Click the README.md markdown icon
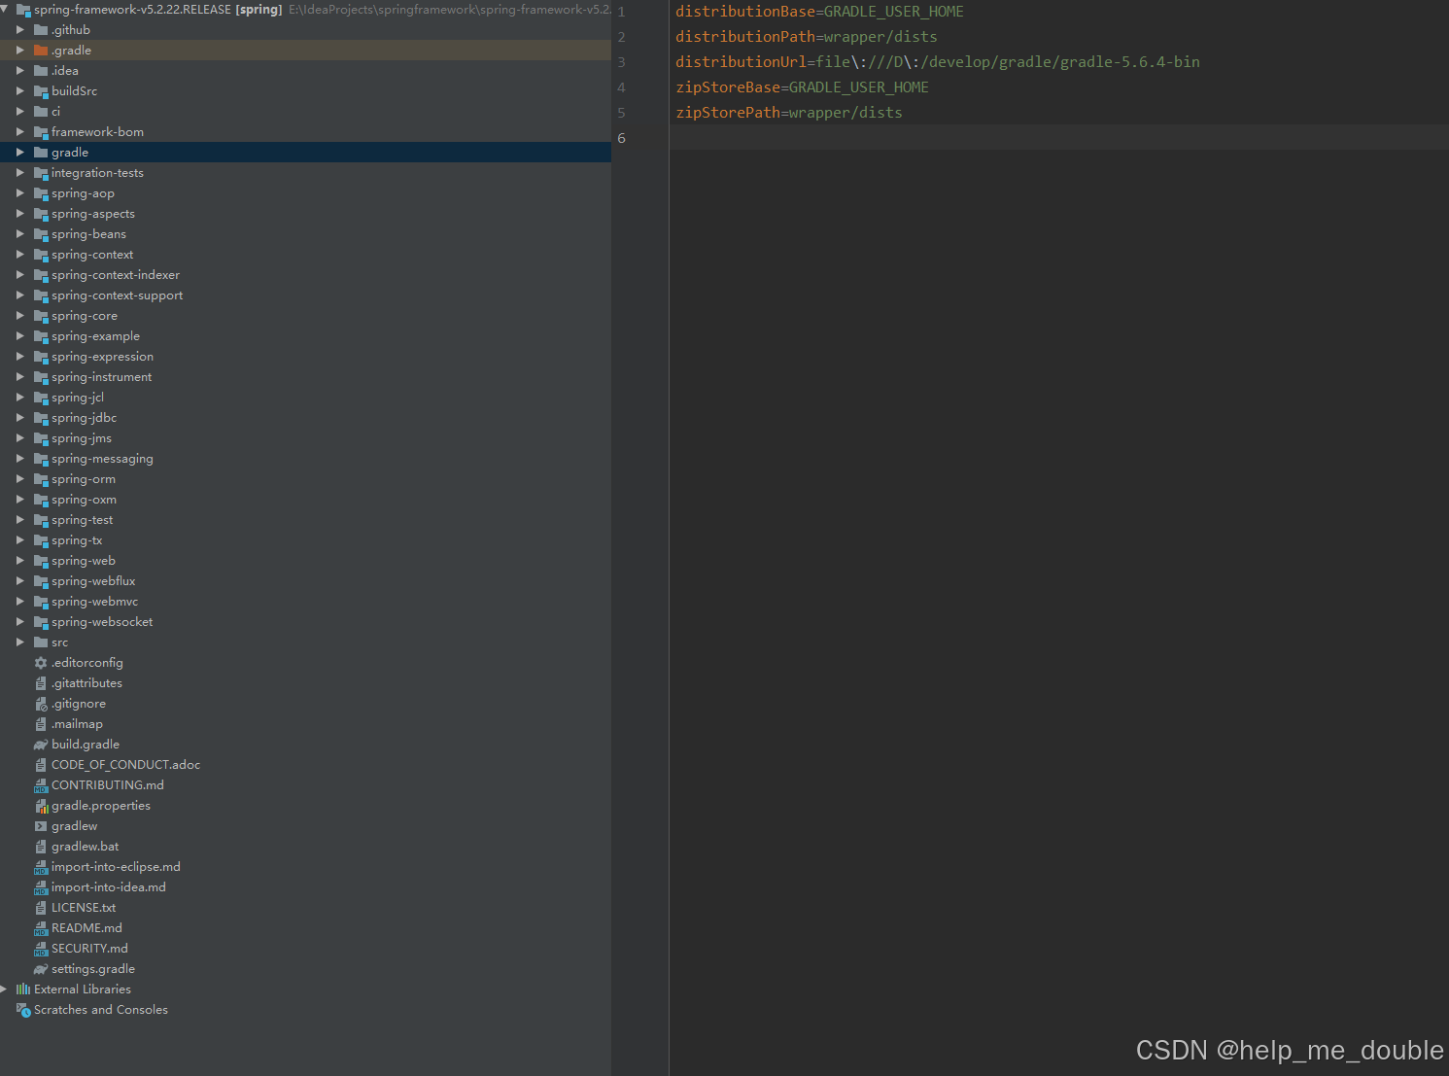Image resolution: width=1449 pixels, height=1076 pixels. pos(41,928)
